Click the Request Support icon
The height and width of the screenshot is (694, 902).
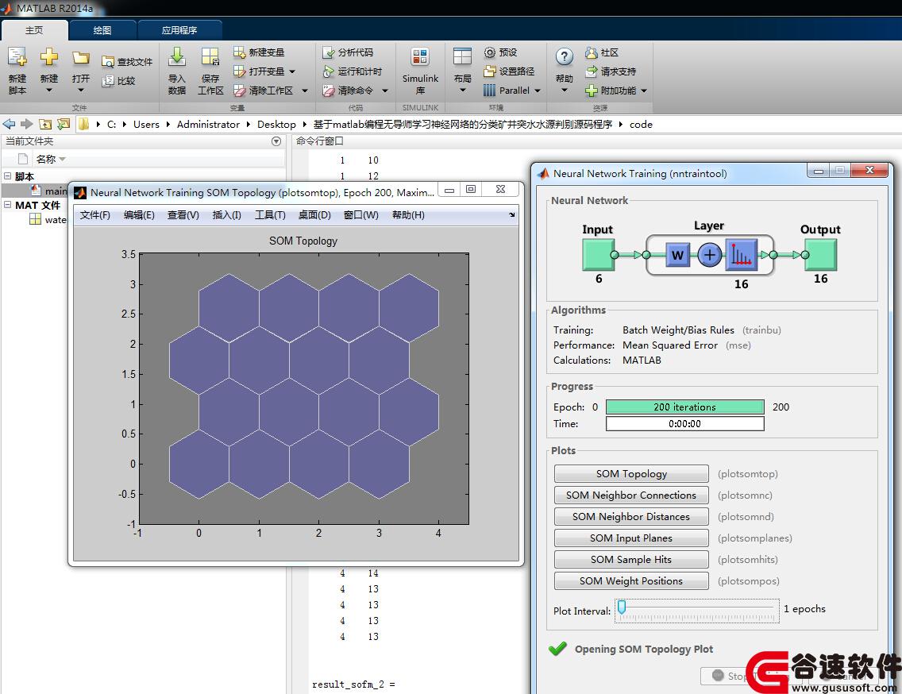coord(592,71)
